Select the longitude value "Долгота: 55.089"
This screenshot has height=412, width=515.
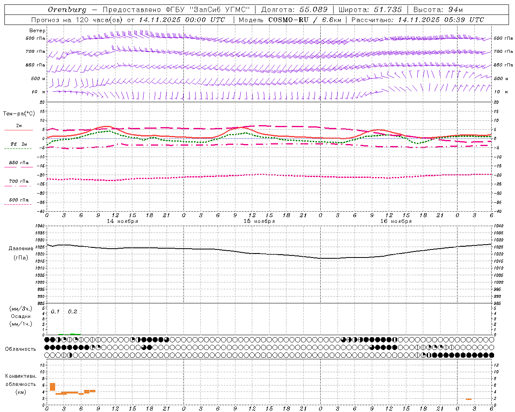295,10
